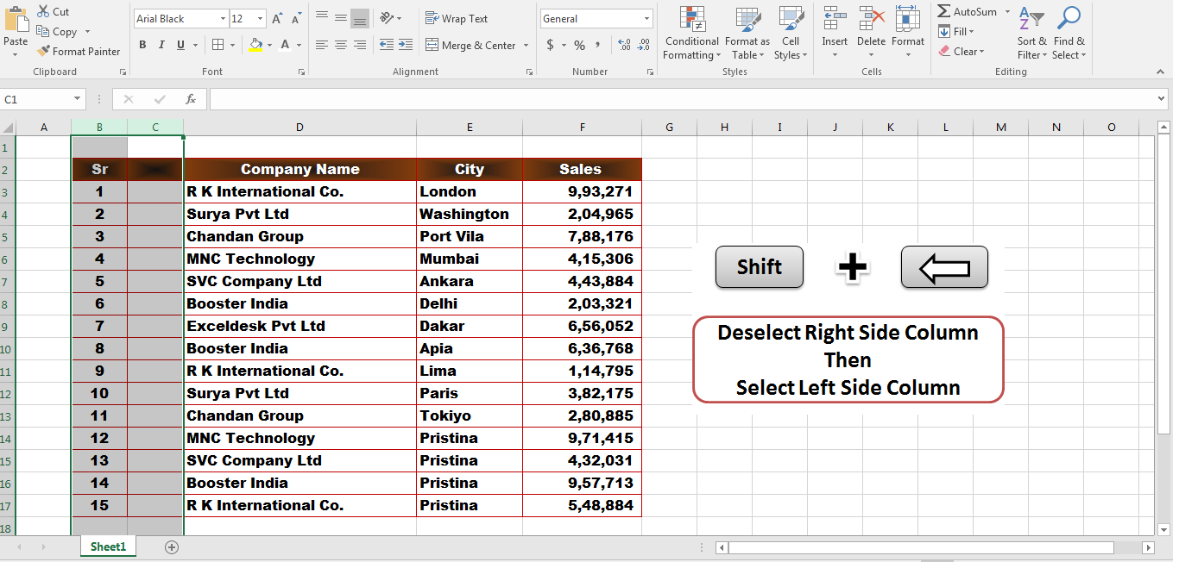Viewport: 1179px width, 562px height.
Task: Click the Wrap Text command
Action: tap(456, 18)
